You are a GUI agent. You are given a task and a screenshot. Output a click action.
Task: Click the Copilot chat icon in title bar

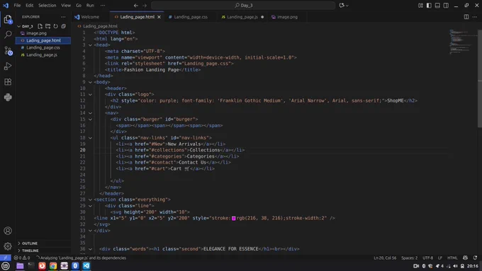tap(341, 5)
